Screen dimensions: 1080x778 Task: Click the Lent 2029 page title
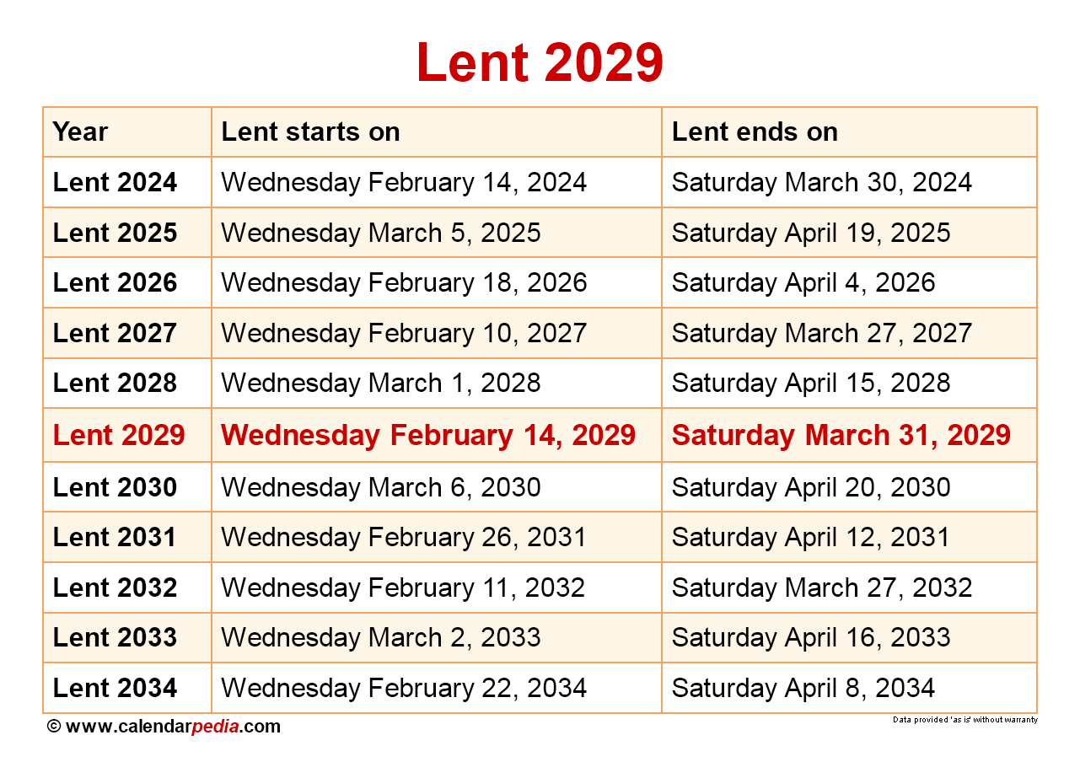[540, 62]
